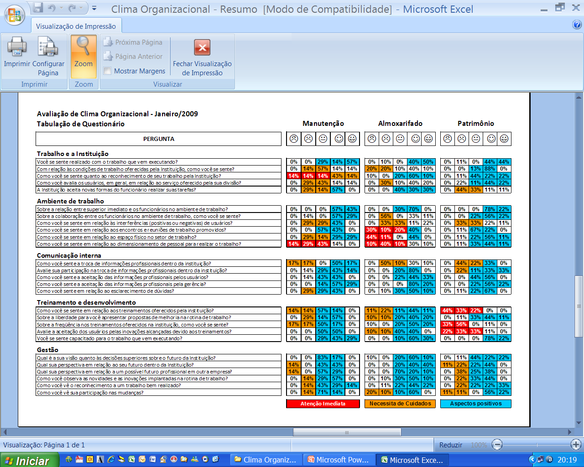Enable the Mostrar Margens checkbox

coord(108,71)
